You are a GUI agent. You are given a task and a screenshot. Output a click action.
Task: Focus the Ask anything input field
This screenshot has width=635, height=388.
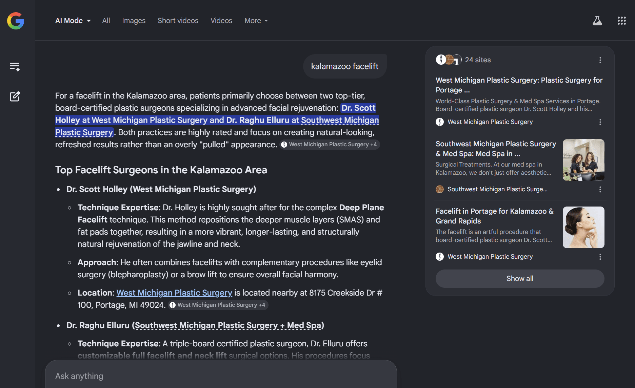[221, 376]
